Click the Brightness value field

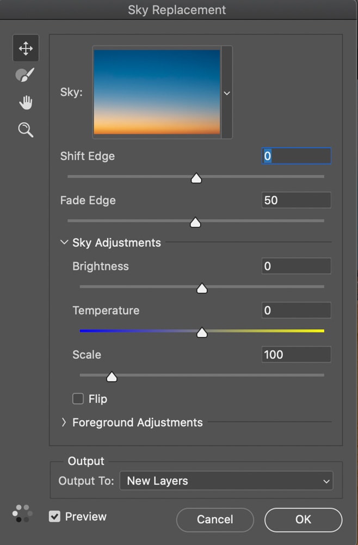pyautogui.click(x=297, y=266)
